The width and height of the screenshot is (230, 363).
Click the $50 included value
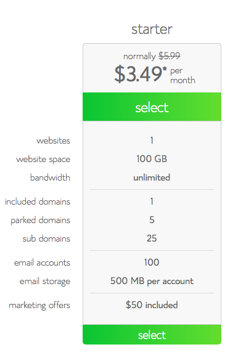click(x=152, y=305)
